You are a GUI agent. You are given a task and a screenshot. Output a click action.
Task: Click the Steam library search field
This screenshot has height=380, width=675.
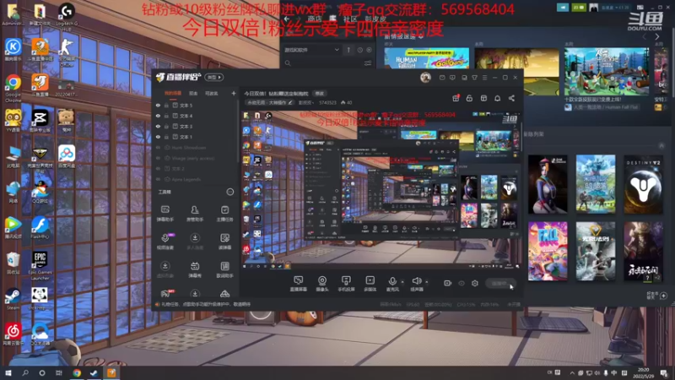pyautogui.click(x=324, y=63)
